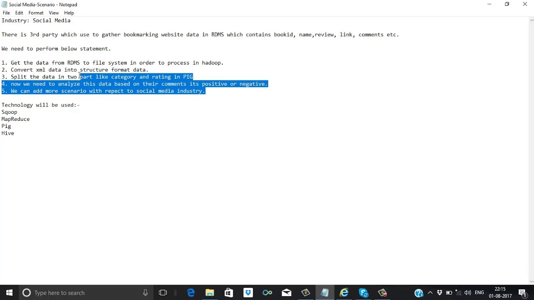Screen dimensions: 534x300
Task: Click the line 'Technology will be used:-'
Action: click(x=40, y=105)
